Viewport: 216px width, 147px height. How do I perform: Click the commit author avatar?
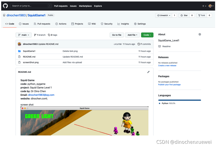pyautogui.click(x=20, y=44)
